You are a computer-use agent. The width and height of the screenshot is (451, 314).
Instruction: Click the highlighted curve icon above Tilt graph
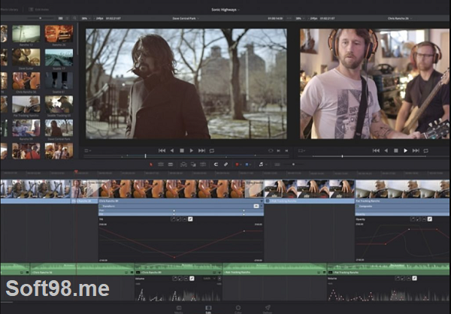pos(190,219)
